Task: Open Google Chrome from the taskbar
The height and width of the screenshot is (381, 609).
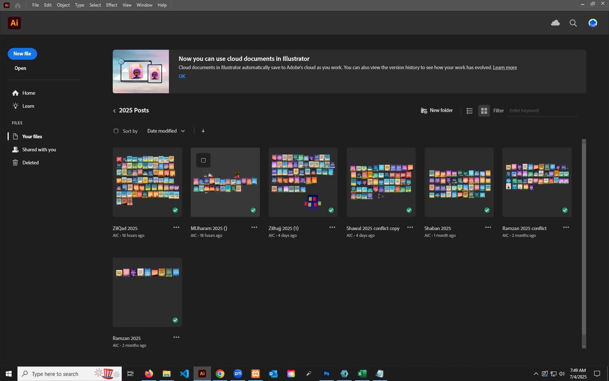Action: (x=220, y=373)
